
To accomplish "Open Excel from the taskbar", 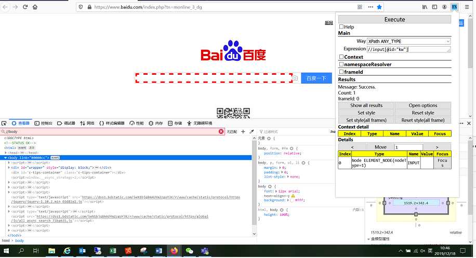I will (113, 251).
